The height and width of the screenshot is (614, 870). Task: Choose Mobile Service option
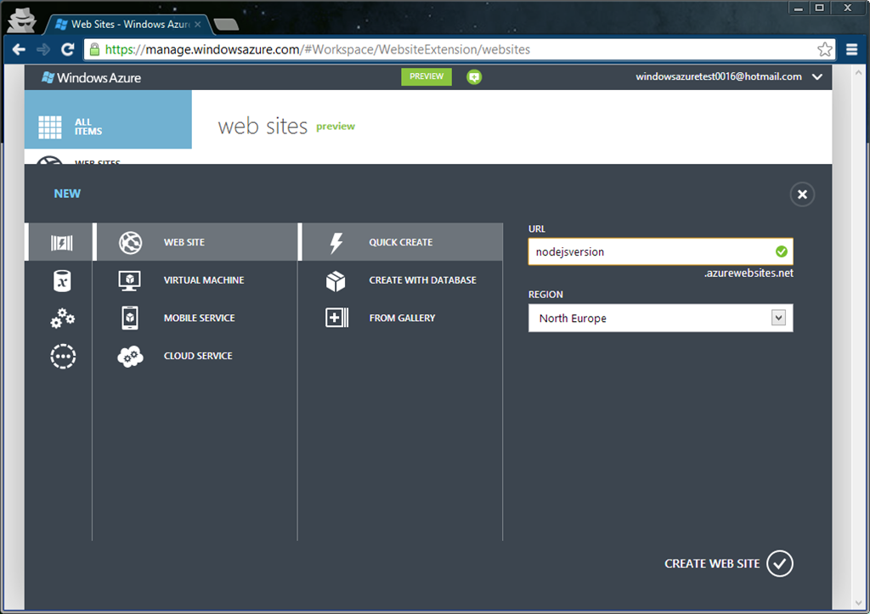(x=199, y=318)
